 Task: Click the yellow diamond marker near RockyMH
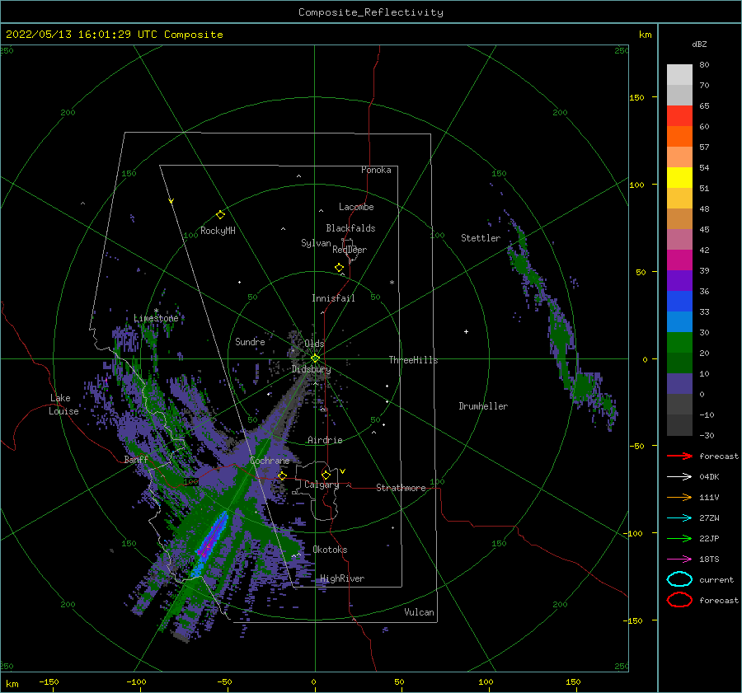coord(220,215)
